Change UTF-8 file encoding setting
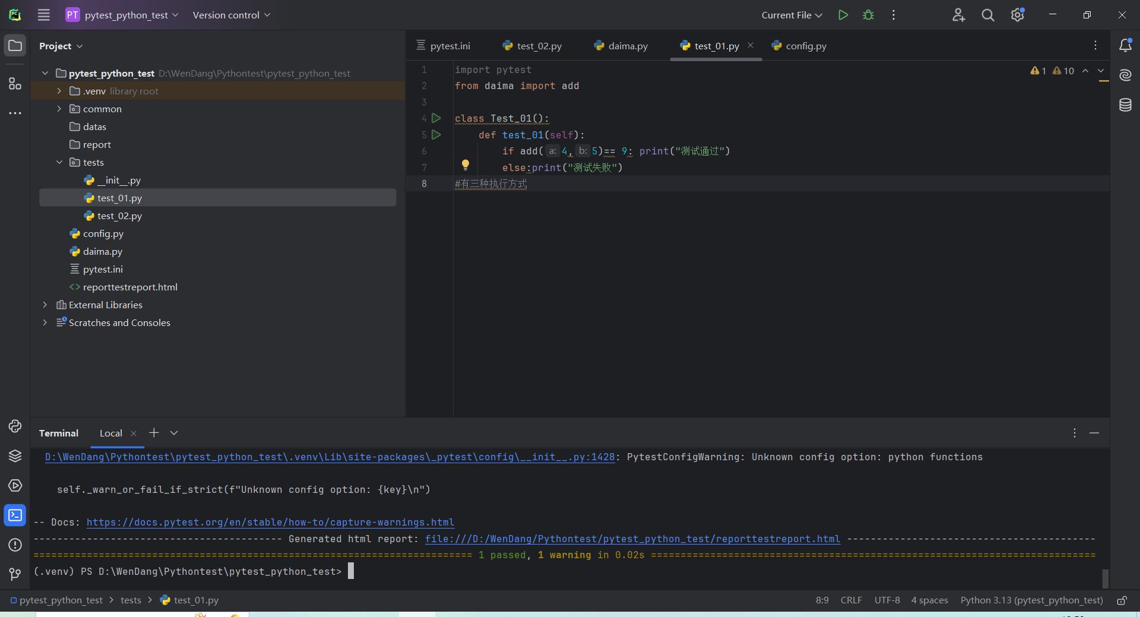Image resolution: width=1140 pixels, height=617 pixels. click(887, 600)
